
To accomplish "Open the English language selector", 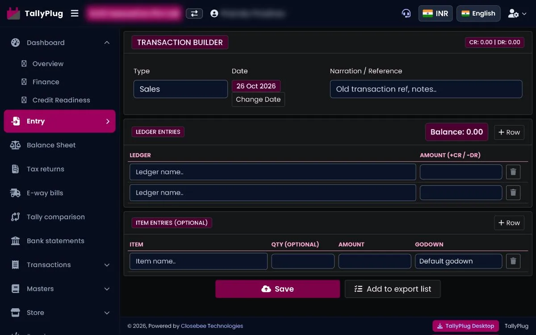I will 478,13.
